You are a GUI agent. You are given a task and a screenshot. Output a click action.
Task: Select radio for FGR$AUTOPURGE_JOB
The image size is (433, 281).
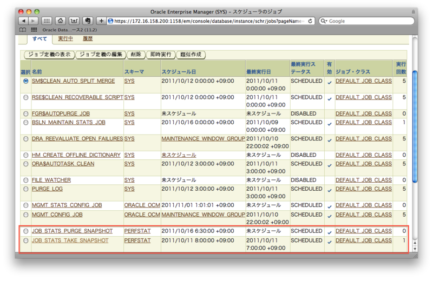(x=25, y=113)
